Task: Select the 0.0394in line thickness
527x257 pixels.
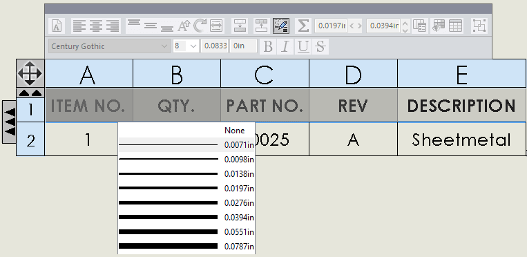Action: pos(186,218)
